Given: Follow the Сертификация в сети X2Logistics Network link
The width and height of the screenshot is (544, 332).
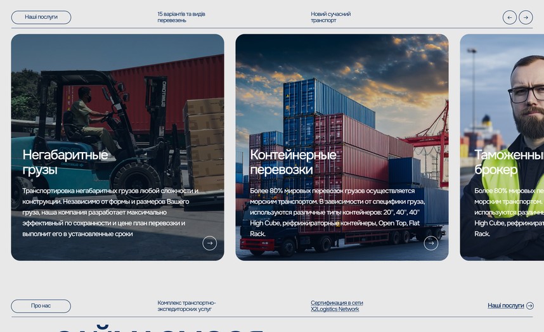Looking at the screenshot, I should tap(337, 305).
